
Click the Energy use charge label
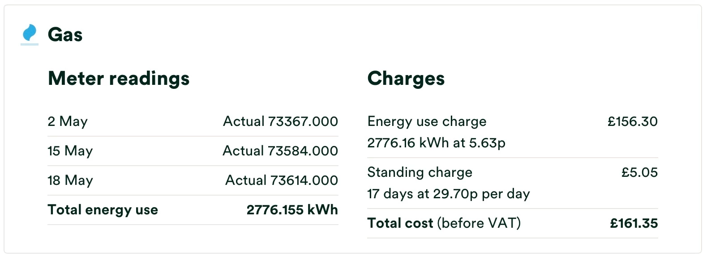[x=427, y=121]
